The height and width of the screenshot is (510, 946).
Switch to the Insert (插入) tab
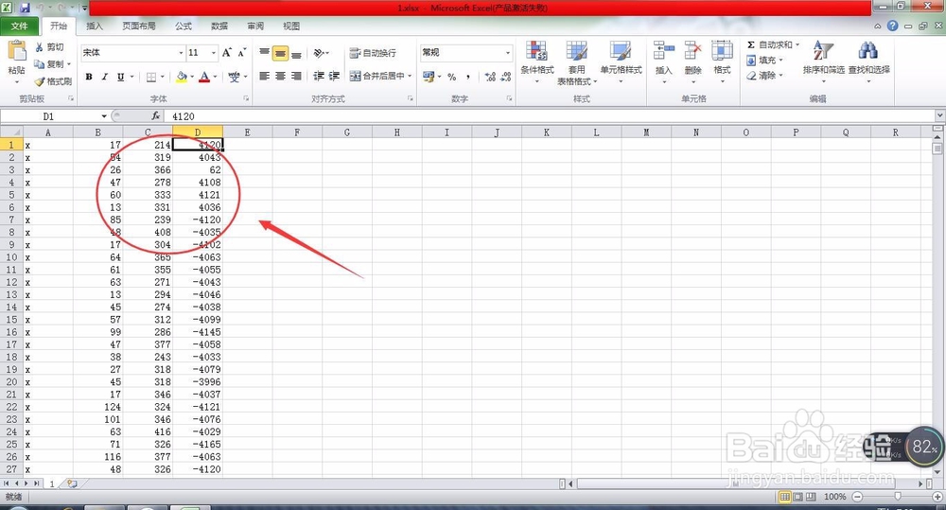coord(94,26)
